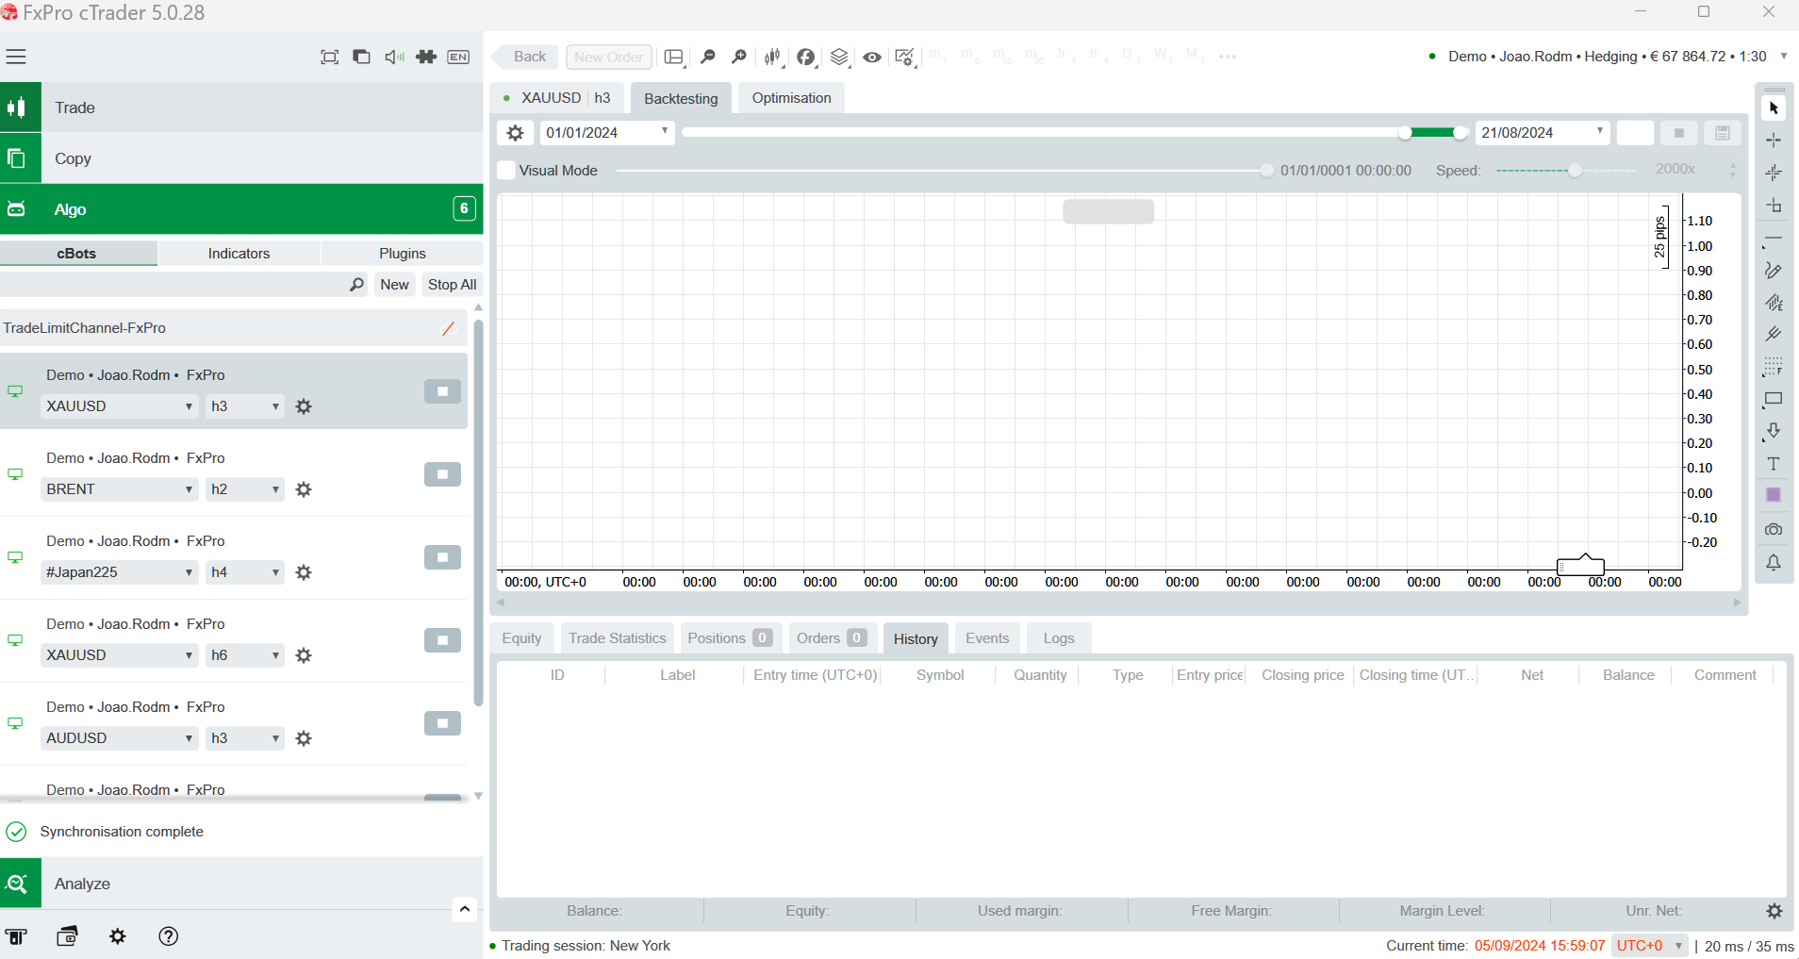This screenshot has width=1799, height=959.
Task: Open the BRENT symbol dropdown
Action: click(x=119, y=489)
